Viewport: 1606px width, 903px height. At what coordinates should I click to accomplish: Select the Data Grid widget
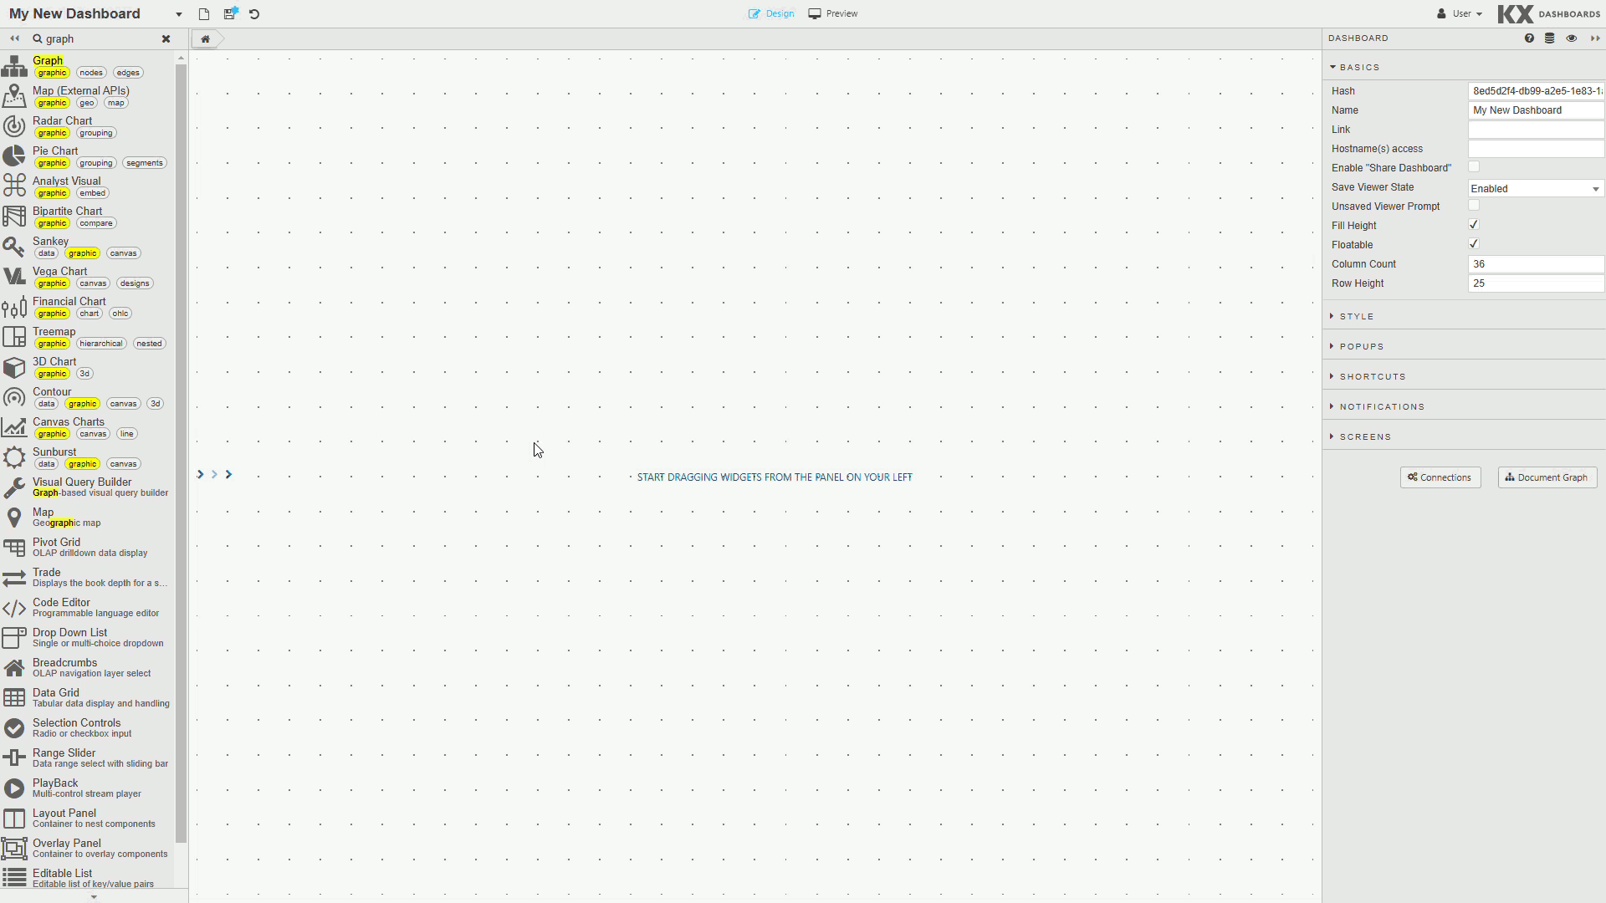[55, 692]
